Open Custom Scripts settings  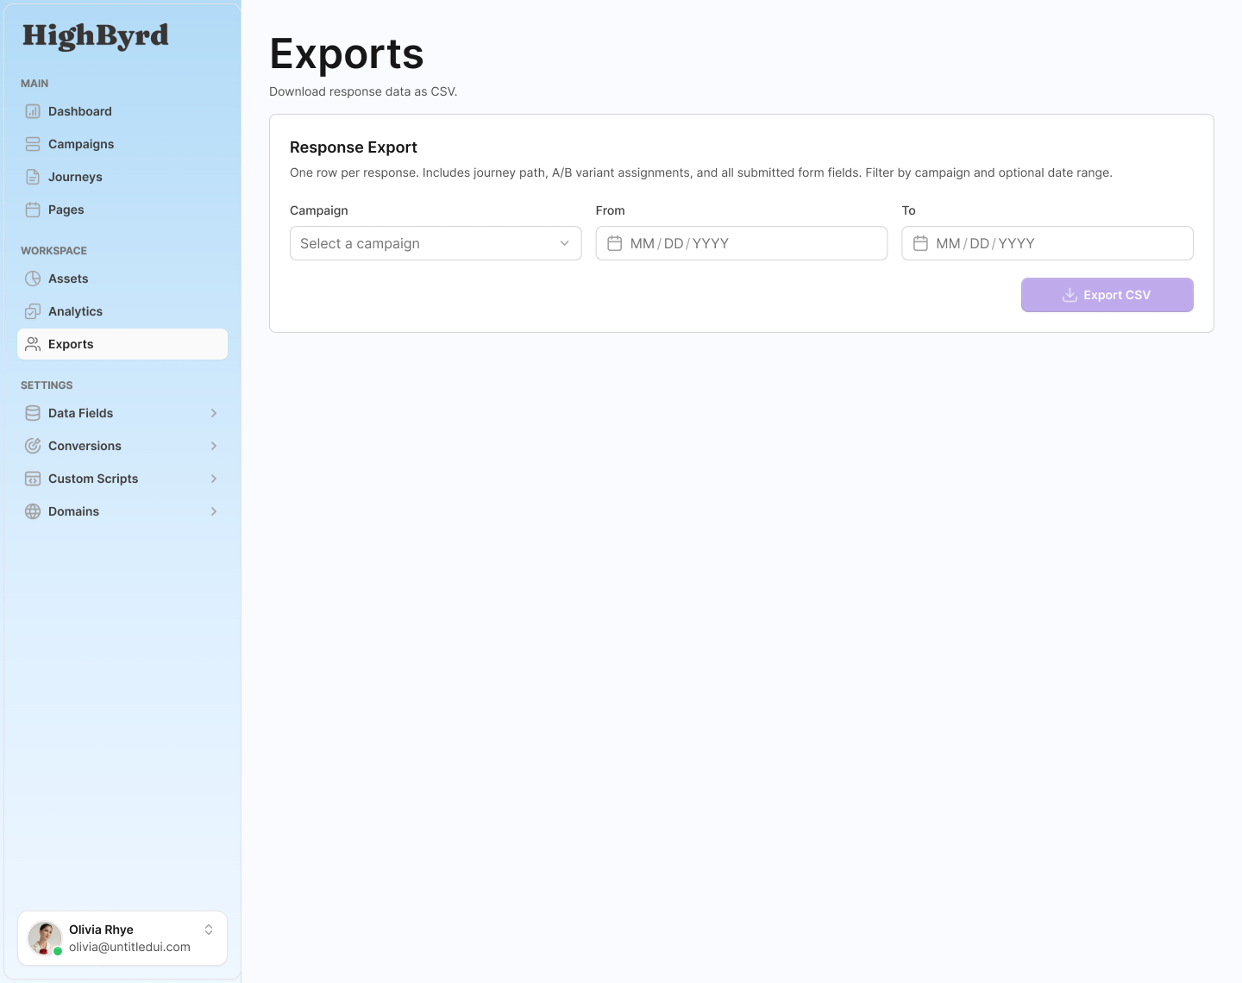[122, 479]
